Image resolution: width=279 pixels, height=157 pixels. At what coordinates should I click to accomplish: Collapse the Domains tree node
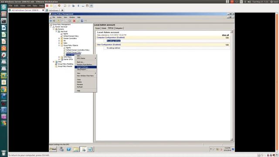pos(54,29)
